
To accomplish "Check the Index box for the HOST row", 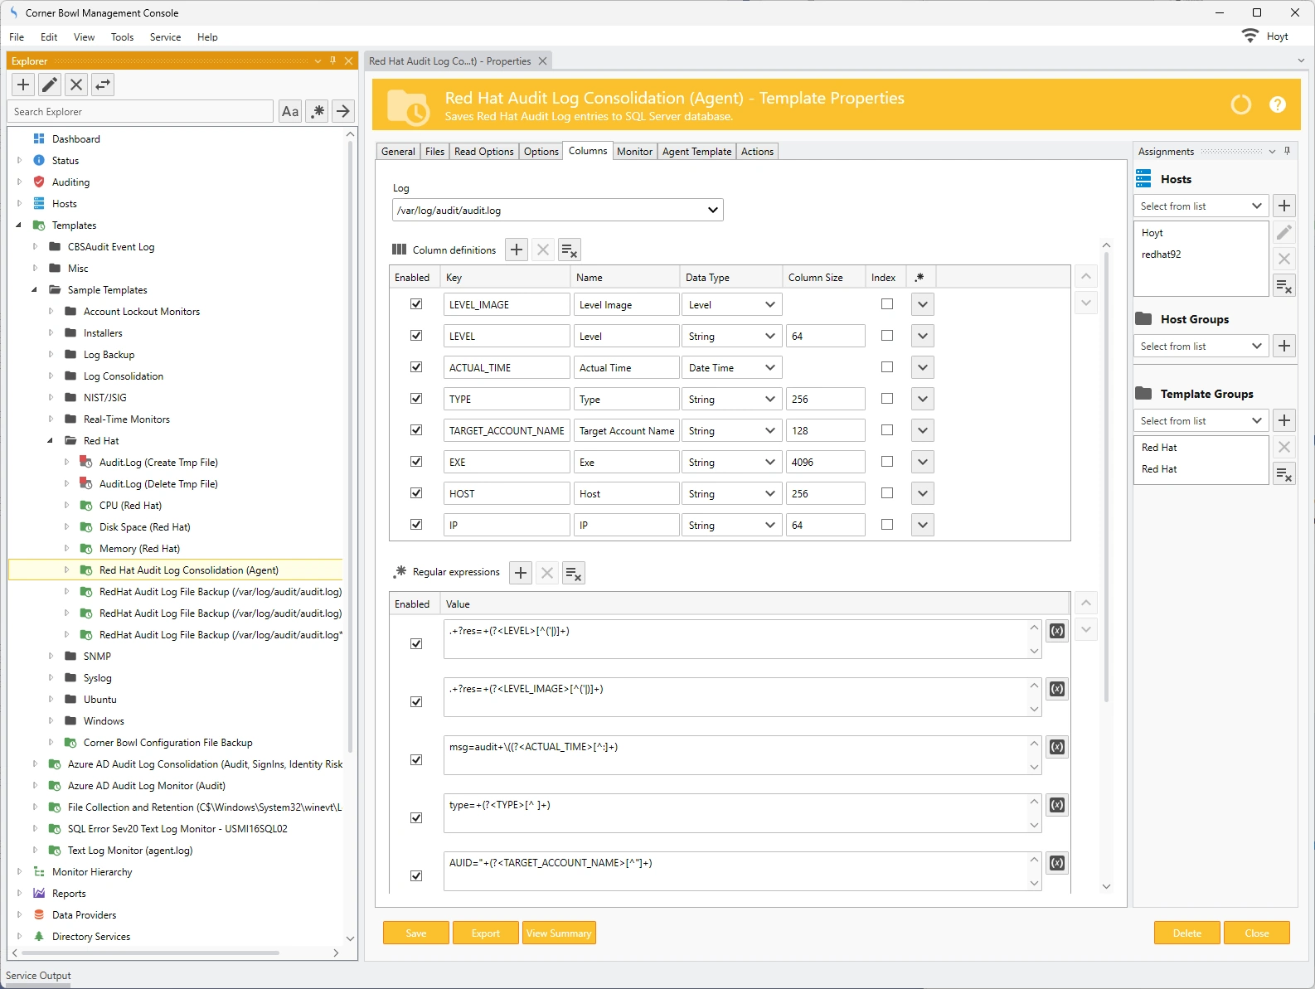I will 887,493.
